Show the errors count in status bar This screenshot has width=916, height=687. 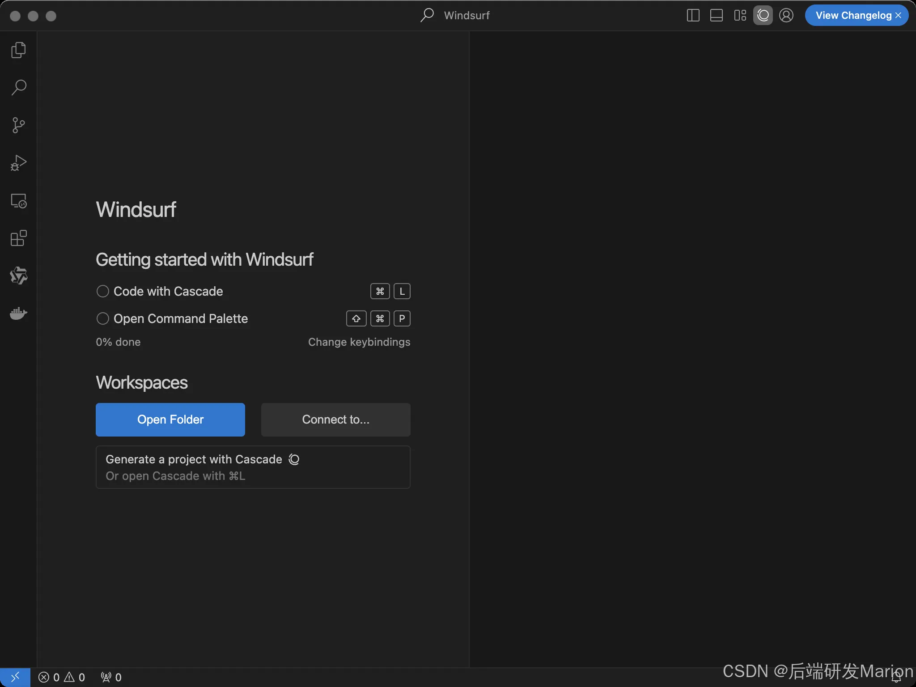pos(49,677)
